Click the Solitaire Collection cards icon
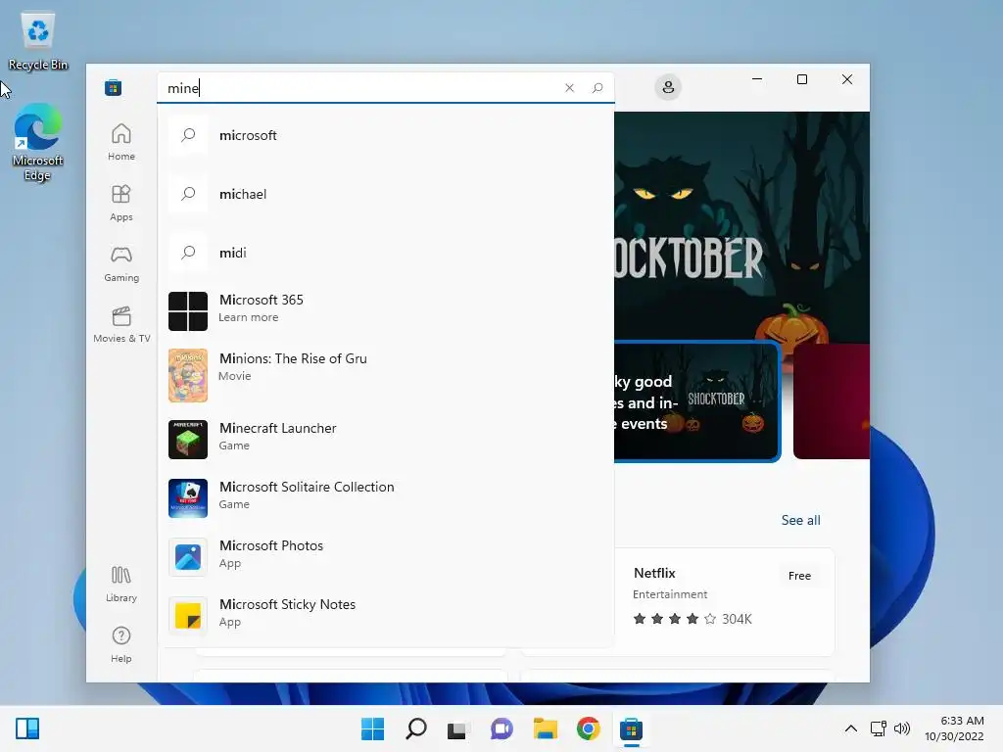 point(188,498)
